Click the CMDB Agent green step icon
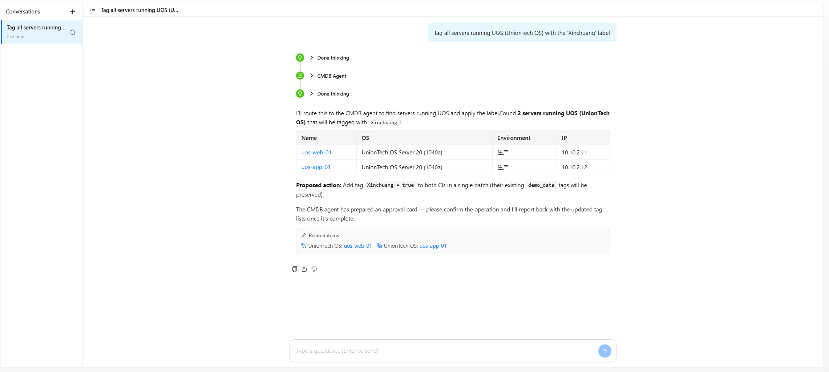 pyautogui.click(x=300, y=76)
